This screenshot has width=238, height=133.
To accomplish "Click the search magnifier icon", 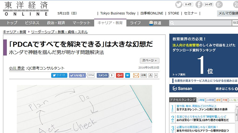I will point(172,23).
